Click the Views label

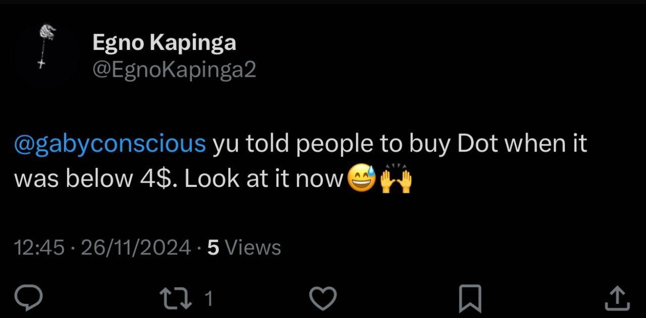(x=252, y=247)
